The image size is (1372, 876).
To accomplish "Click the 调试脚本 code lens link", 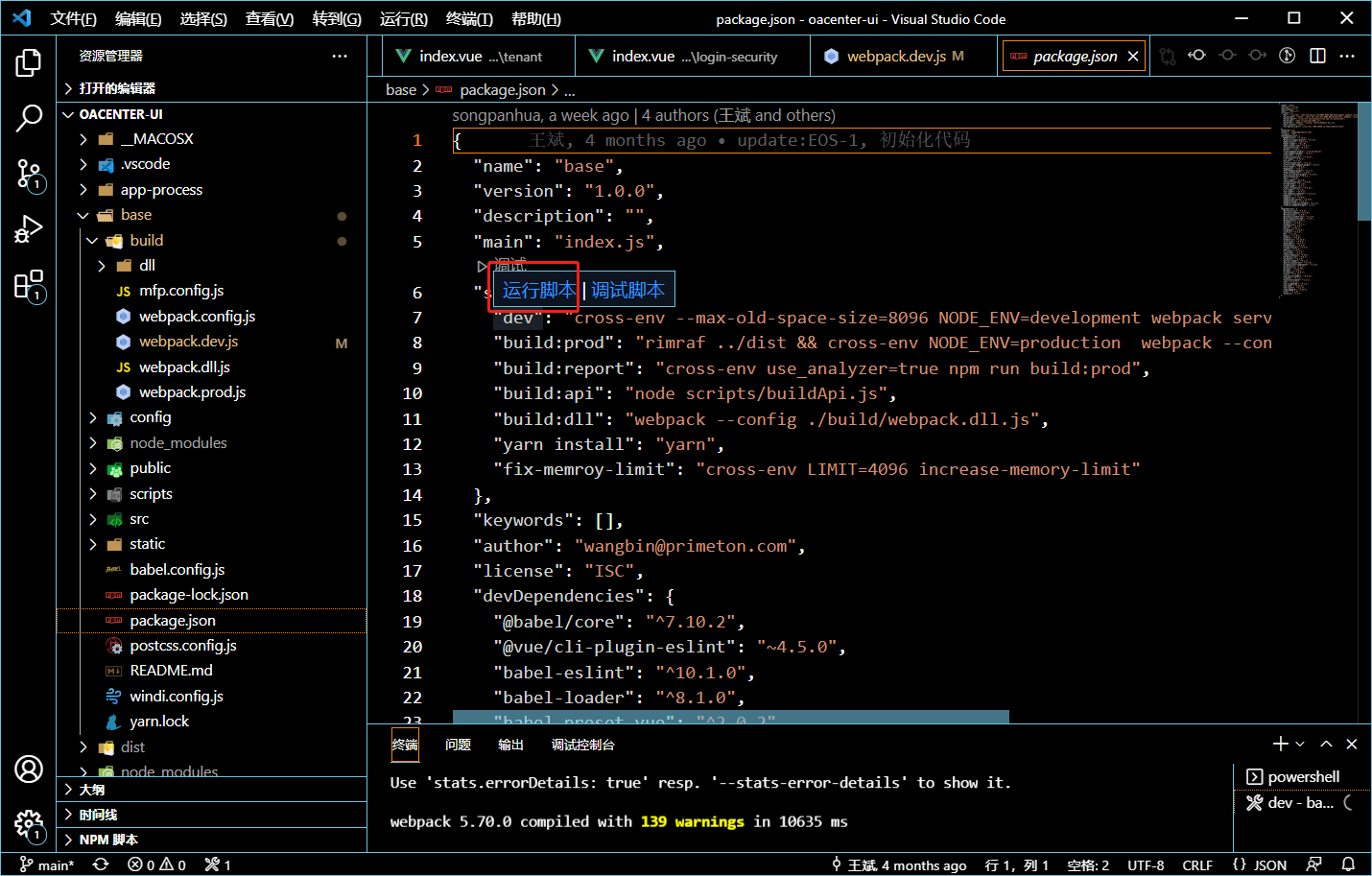I will point(627,290).
